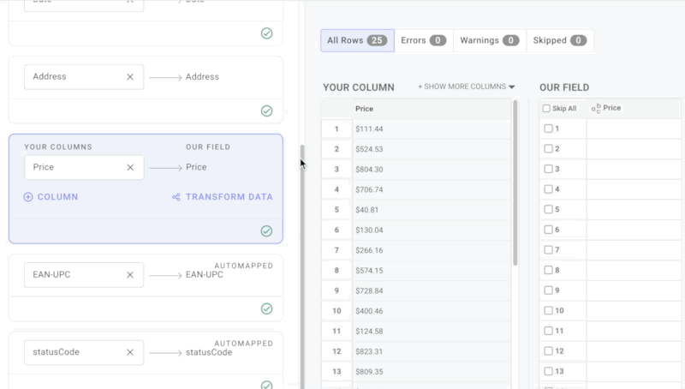Image resolution: width=685 pixels, height=389 pixels.
Task: Tick the skip checkbox for row 5
Action: click(548, 209)
